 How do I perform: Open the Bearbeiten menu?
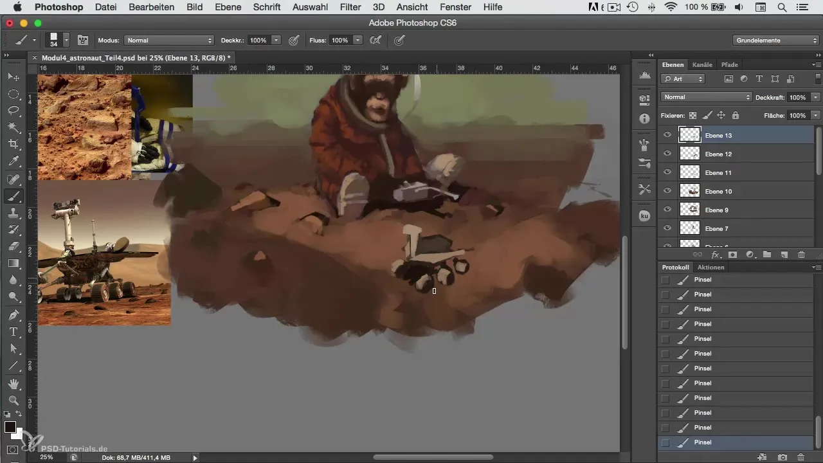pyautogui.click(x=152, y=7)
